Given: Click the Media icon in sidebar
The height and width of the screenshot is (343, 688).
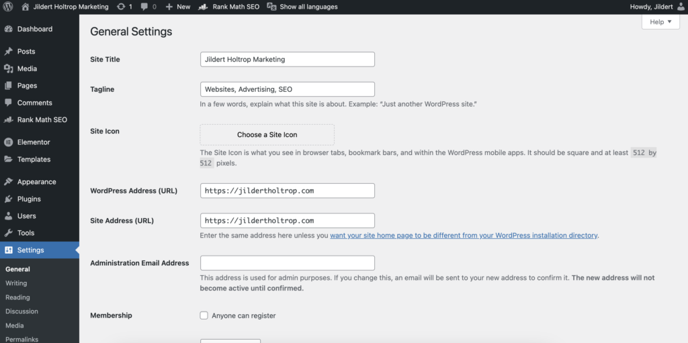Looking at the screenshot, I should click(8, 68).
